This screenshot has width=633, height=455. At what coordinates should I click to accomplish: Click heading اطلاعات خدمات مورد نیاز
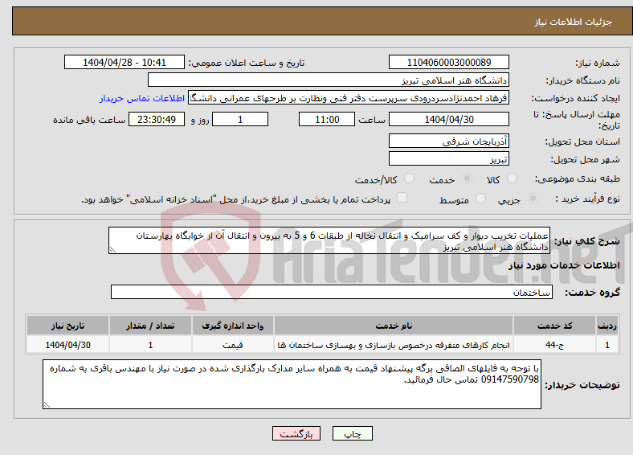(564, 265)
